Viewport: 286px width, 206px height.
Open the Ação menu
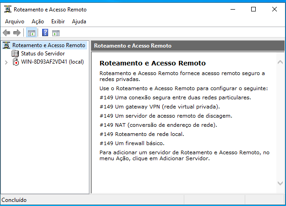(x=38, y=22)
